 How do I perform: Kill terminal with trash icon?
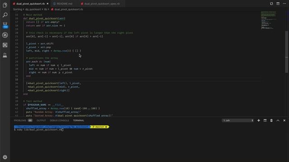click(271, 121)
